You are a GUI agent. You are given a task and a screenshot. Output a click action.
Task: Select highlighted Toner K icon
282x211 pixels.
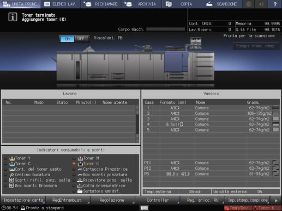[x=80, y=164]
